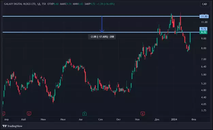Click the Май label on time axis

click(x=23, y=120)
